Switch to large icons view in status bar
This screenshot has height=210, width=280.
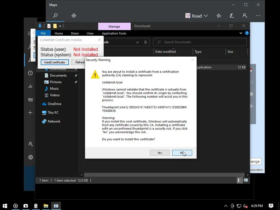click(246, 180)
